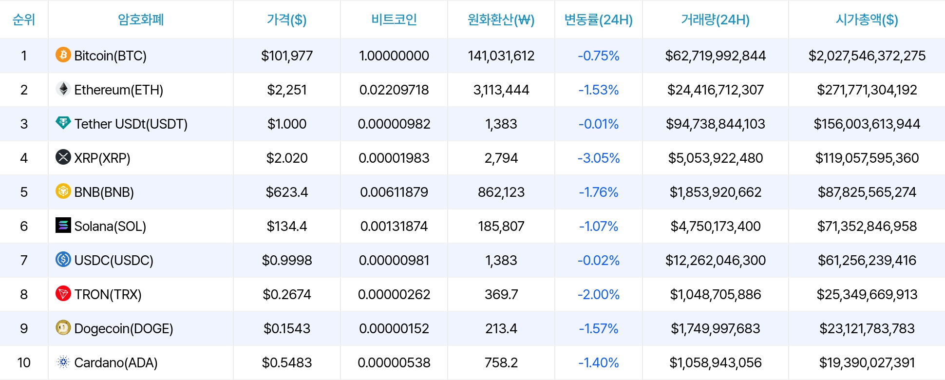Click the Solana logo icon
Viewport: 945px width, 380px height.
[x=63, y=225]
